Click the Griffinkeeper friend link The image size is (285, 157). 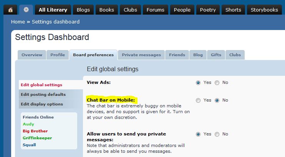click(37, 138)
